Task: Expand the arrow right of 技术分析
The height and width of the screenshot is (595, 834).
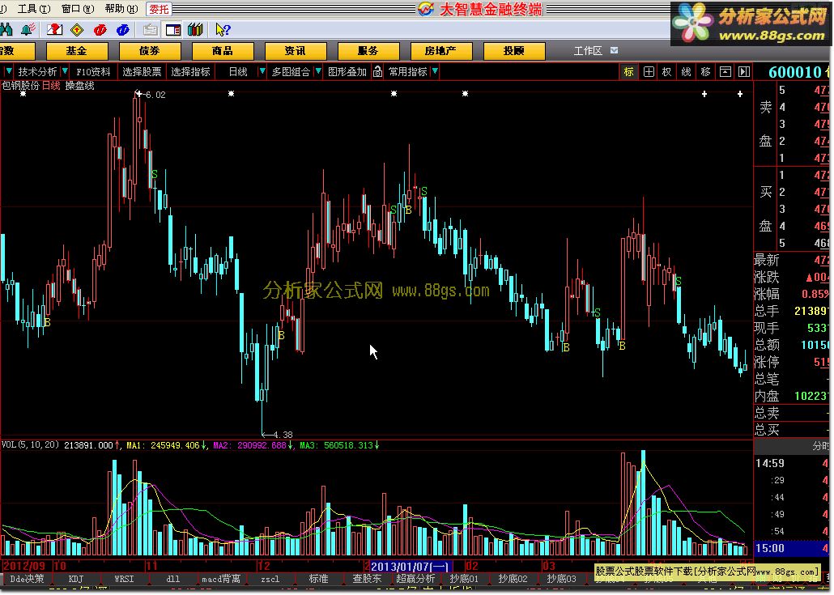Action: tap(65, 70)
